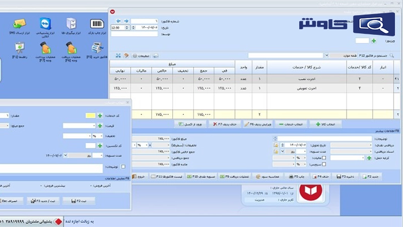Click the red logo at window title

[112, 12]
